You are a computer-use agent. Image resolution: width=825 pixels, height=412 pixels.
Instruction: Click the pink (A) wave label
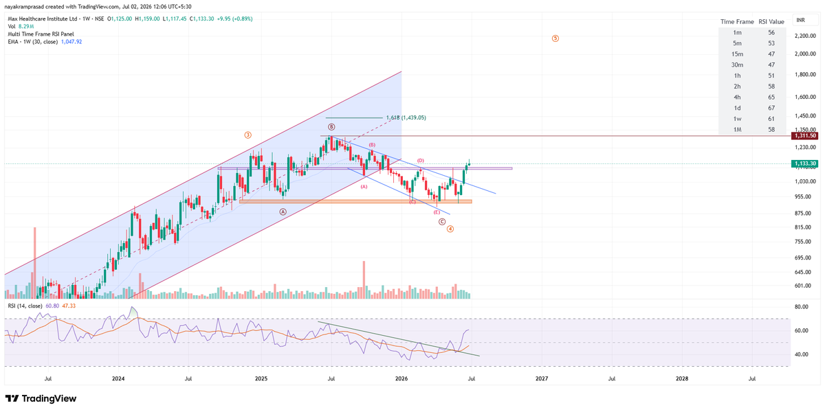pos(364,186)
